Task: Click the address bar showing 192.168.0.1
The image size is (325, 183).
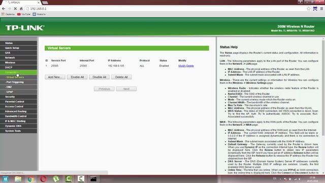Action: point(166,9)
